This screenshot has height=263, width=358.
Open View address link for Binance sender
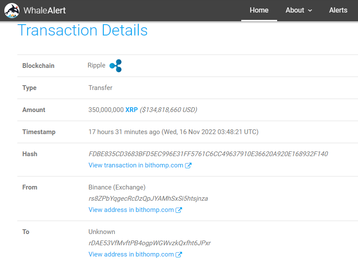click(131, 210)
